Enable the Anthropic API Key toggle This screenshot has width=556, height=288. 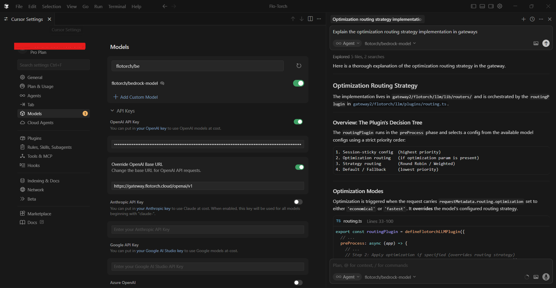298,202
